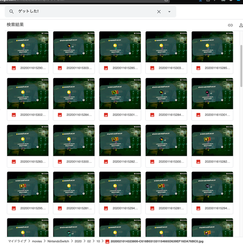Open the 02 folder in the breadcrumb
This screenshot has height=244, width=243.
pos(89,241)
